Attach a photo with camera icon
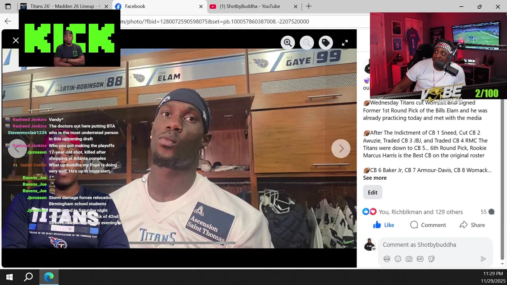This screenshot has width=507, height=285. point(409,259)
